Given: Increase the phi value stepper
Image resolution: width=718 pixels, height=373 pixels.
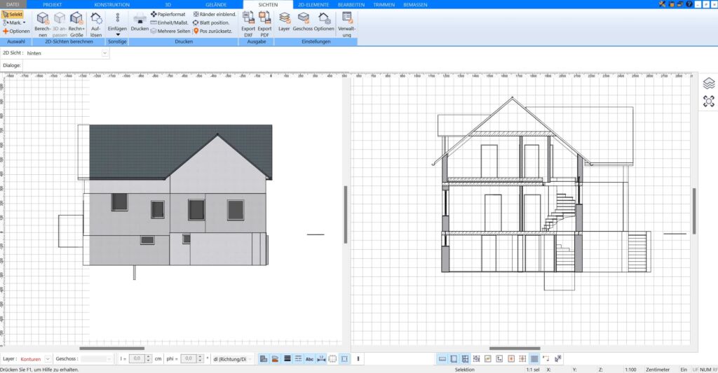Looking at the screenshot, I should 200,357.
